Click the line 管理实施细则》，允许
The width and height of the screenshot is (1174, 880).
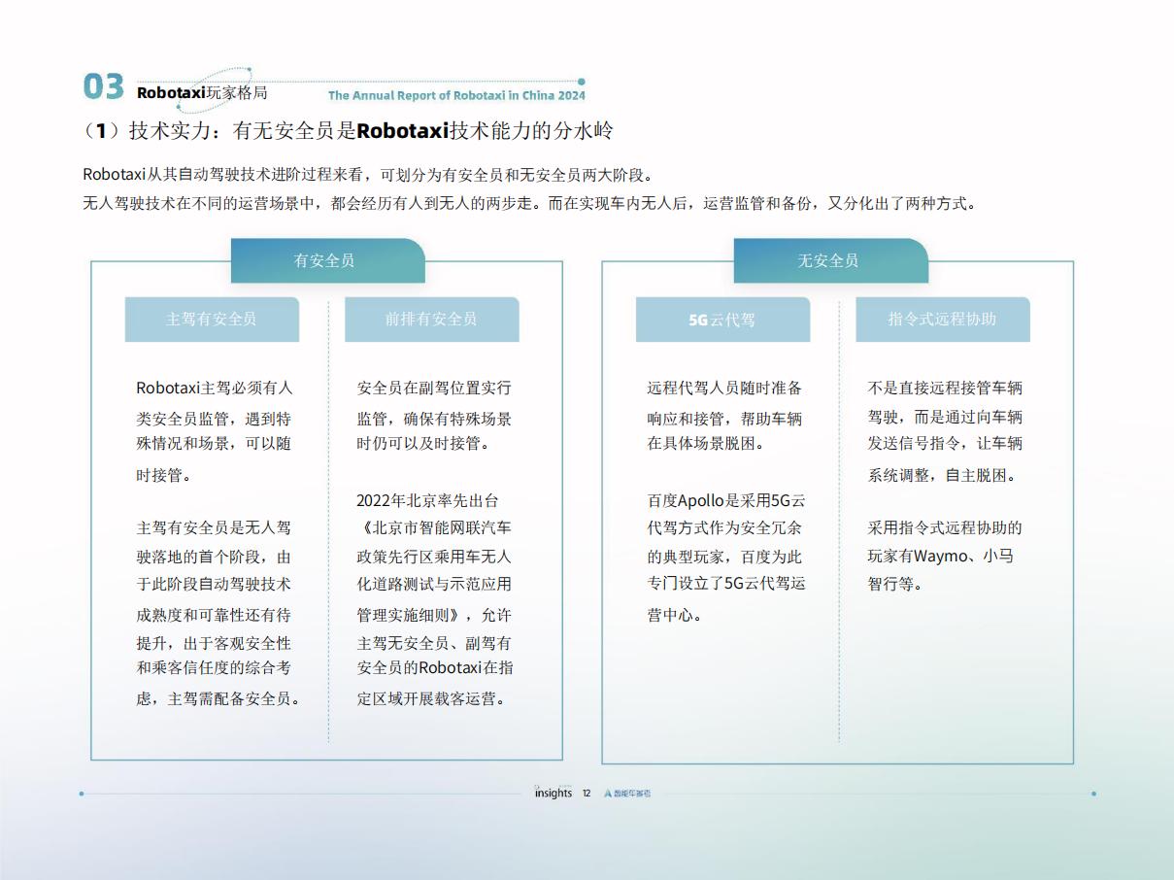434,616
